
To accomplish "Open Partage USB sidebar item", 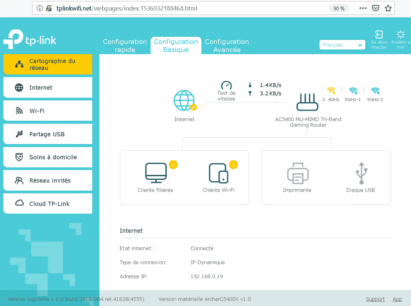I will coord(48,134).
